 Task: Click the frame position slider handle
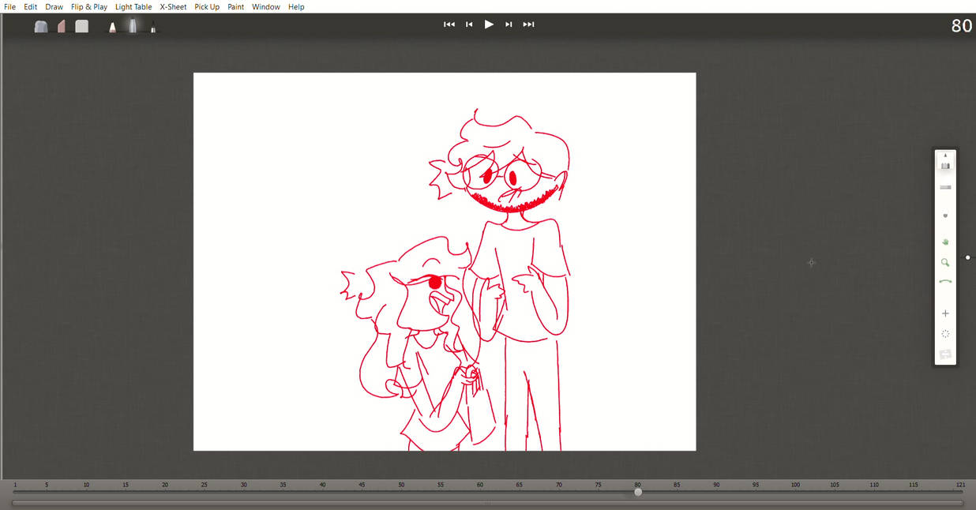pos(637,492)
